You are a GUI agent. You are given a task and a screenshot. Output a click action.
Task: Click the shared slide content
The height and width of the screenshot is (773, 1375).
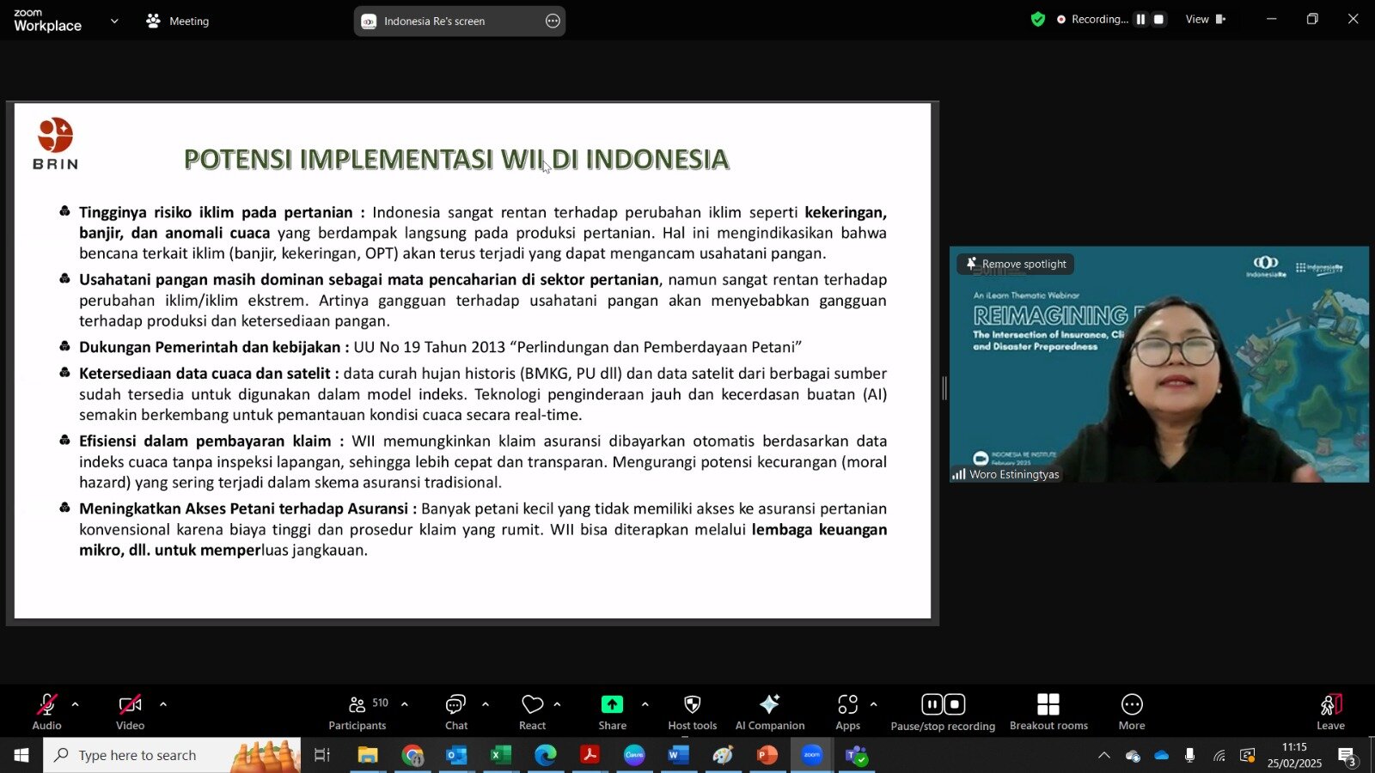(473, 361)
